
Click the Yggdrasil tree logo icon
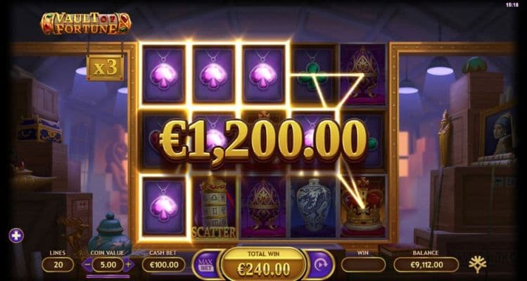pyautogui.click(x=478, y=264)
